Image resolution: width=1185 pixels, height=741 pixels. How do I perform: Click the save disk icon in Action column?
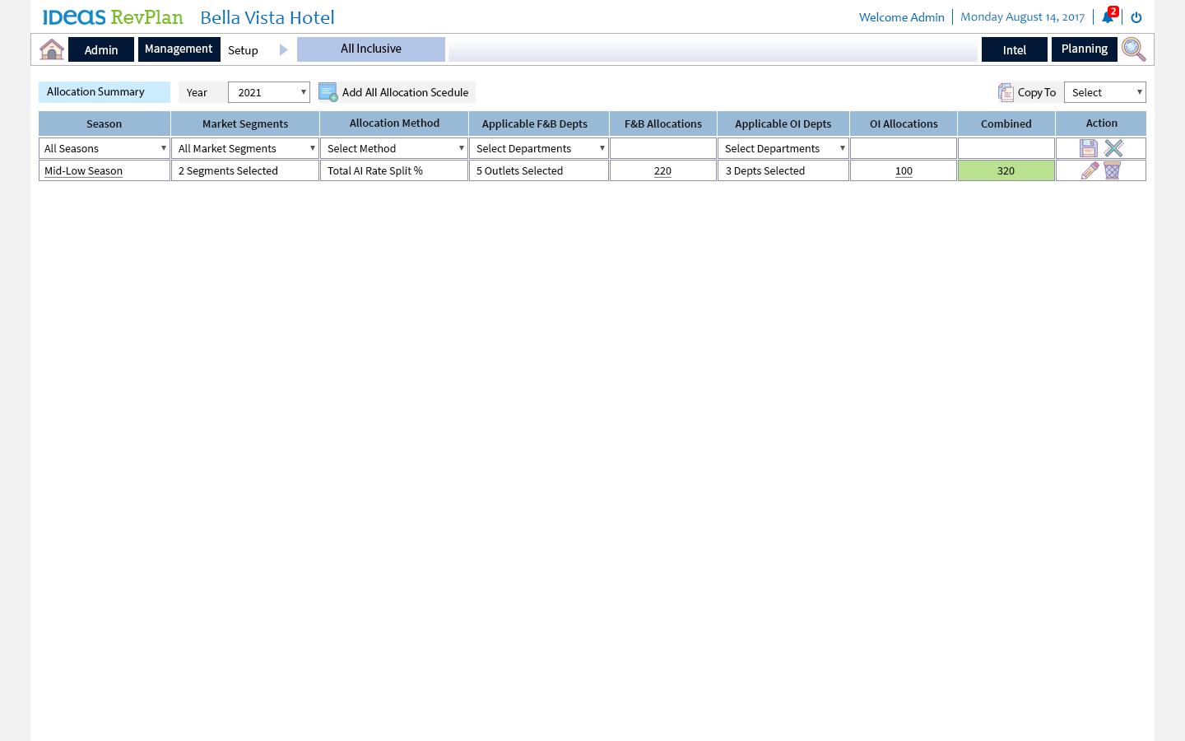(1089, 148)
